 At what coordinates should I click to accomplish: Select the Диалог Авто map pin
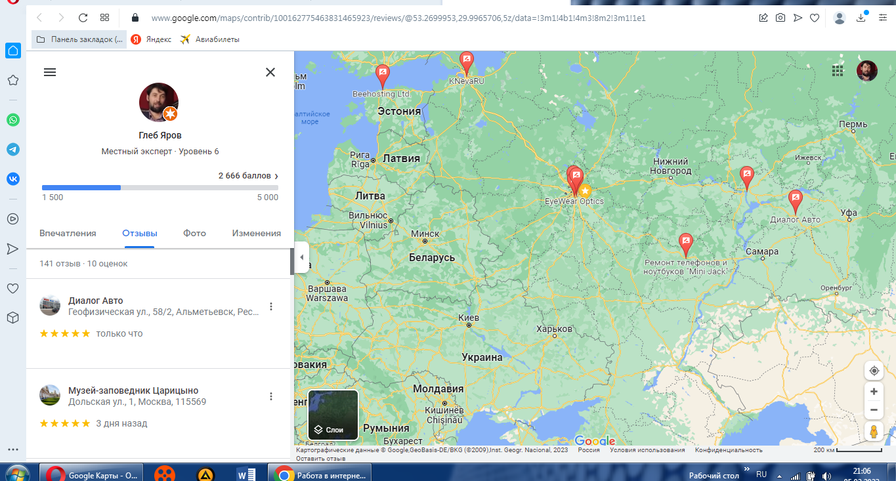796,201
